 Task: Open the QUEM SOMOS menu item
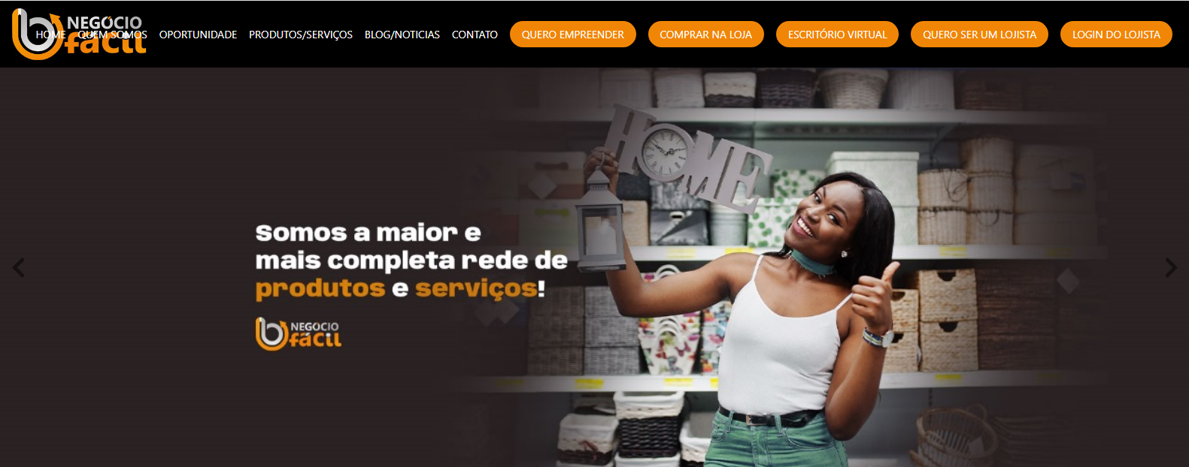pos(113,35)
